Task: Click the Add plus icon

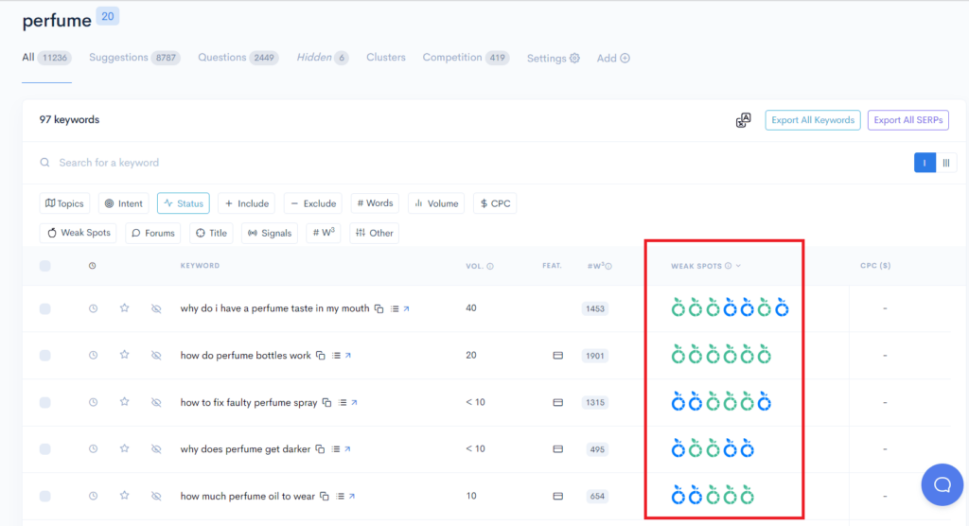Action: click(x=625, y=58)
